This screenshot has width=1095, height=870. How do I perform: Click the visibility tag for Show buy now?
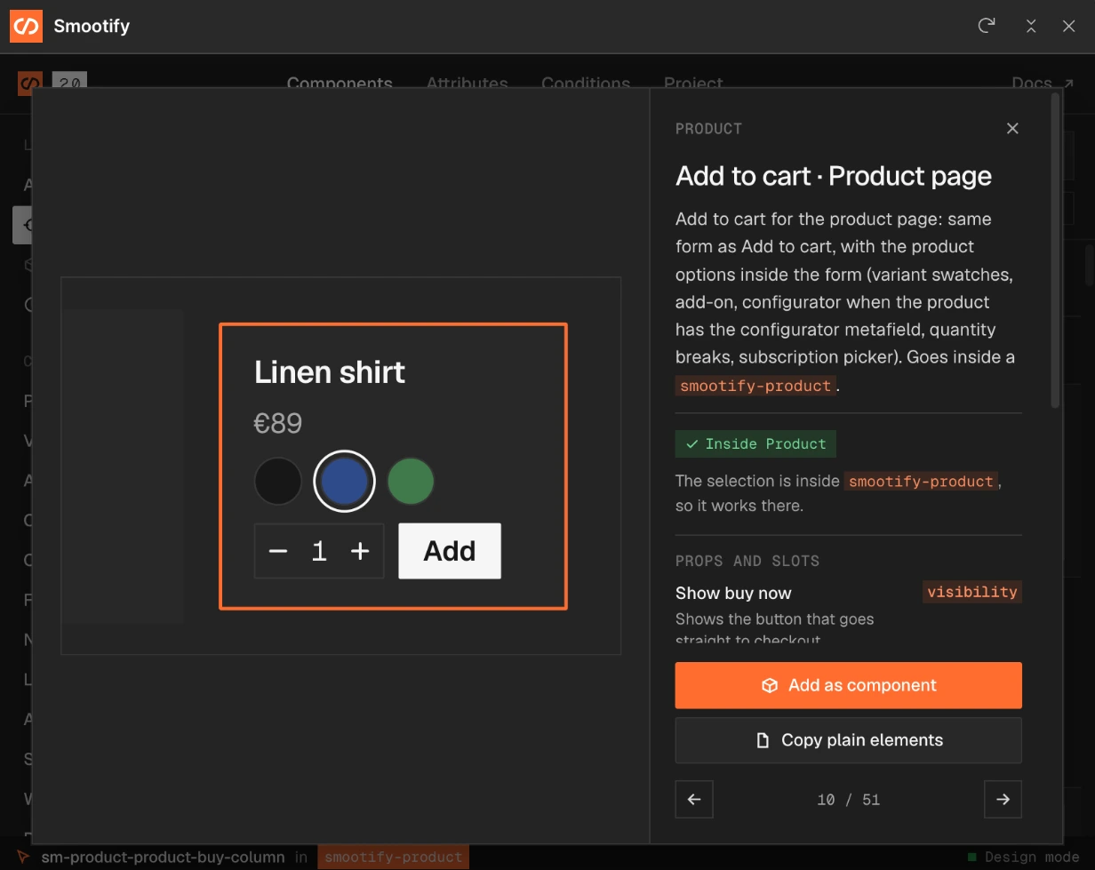click(x=971, y=592)
